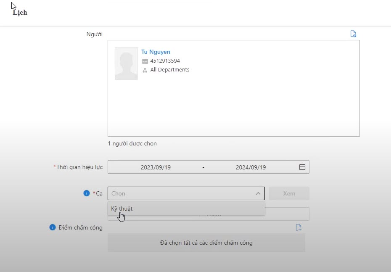Click the info icon next to Điểm chấm công

point(53,227)
